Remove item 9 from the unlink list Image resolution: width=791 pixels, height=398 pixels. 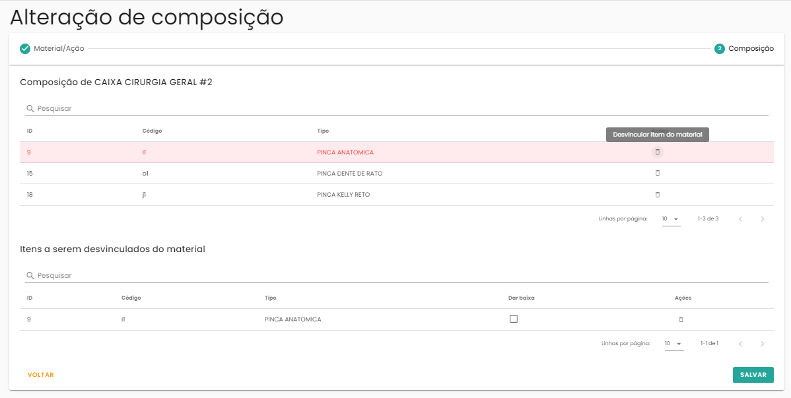point(681,319)
